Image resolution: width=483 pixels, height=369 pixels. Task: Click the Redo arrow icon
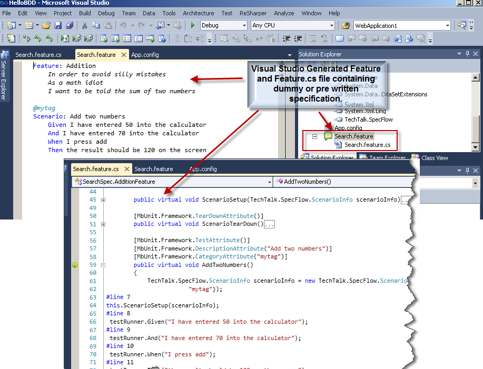(141, 25)
